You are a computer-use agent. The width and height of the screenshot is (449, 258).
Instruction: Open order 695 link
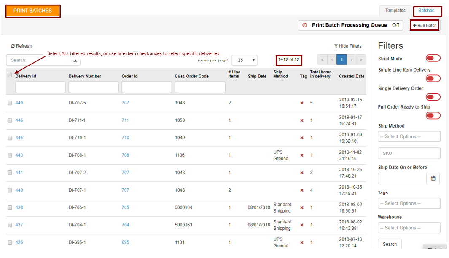(x=125, y=242)
